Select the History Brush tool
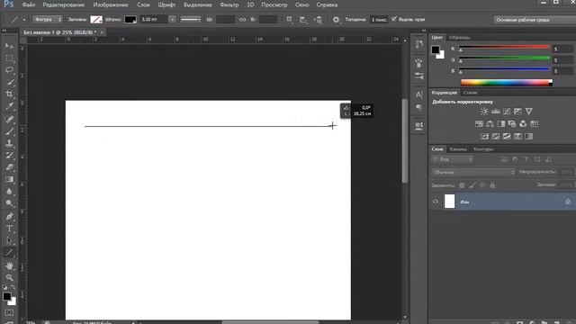Viewport: 576px width, 324px height. pos(10,155)
